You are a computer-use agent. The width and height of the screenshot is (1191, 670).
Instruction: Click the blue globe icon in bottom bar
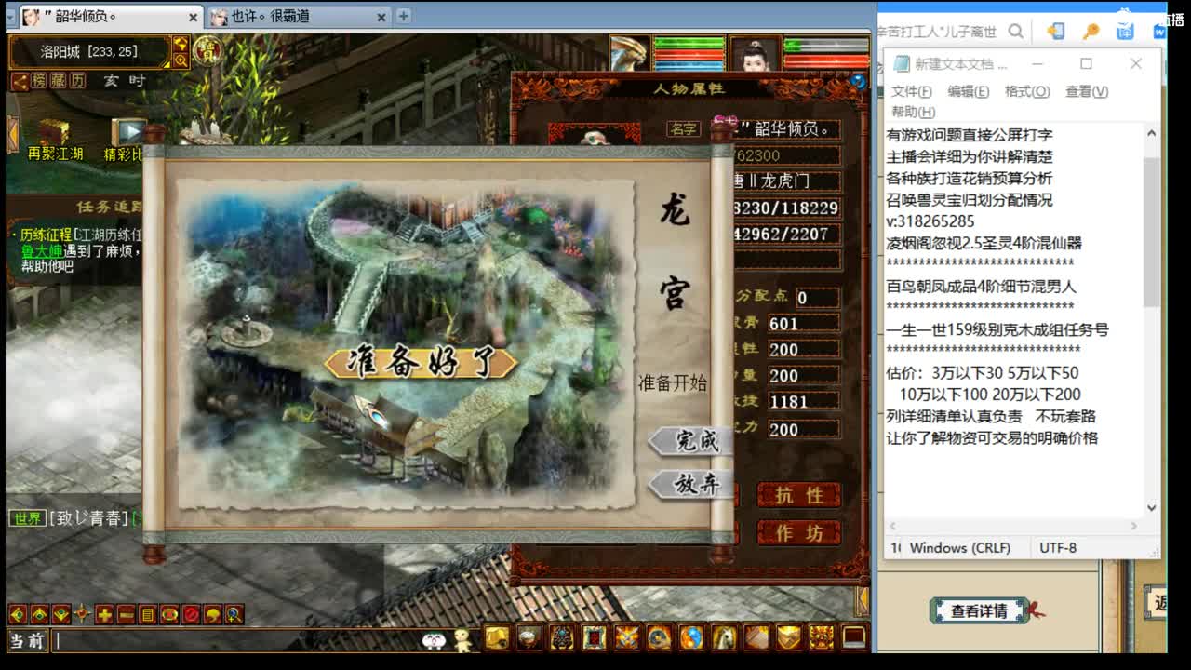691,637
